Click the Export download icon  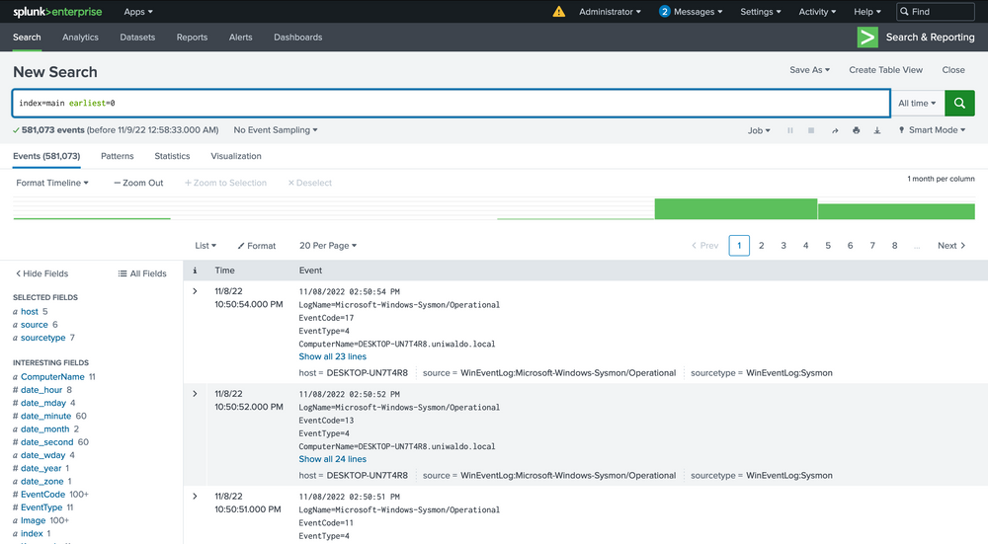coord(877,130)
